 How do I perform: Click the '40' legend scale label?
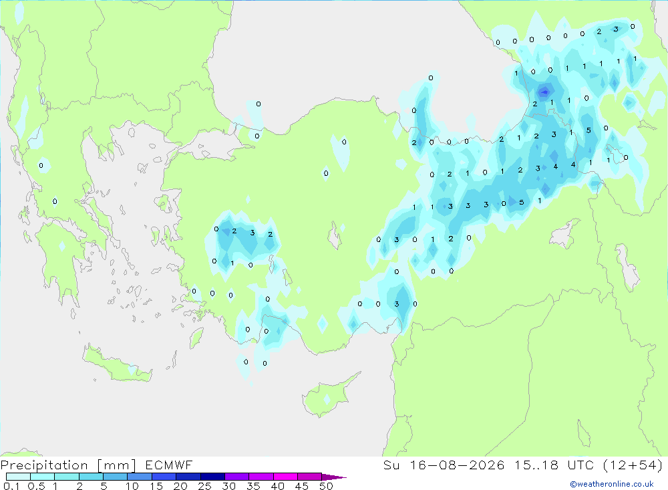click(278, 486)
